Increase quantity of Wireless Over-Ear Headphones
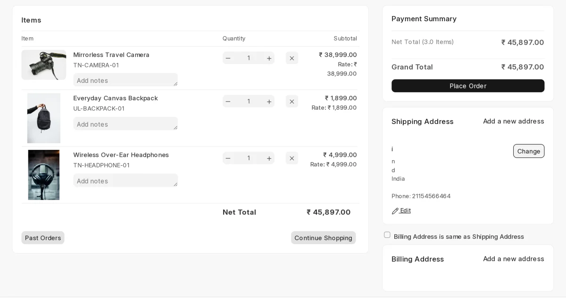The width and height of the screenshot is (566, 302). pos(269,158)
